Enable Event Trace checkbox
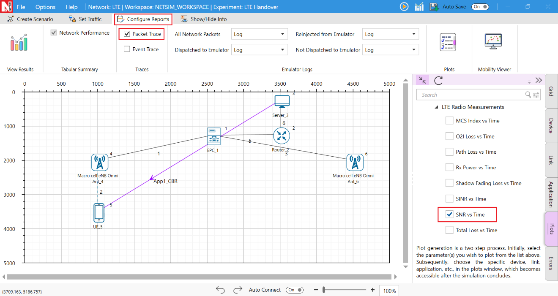558x296 pixels. [x=127, y=49]
